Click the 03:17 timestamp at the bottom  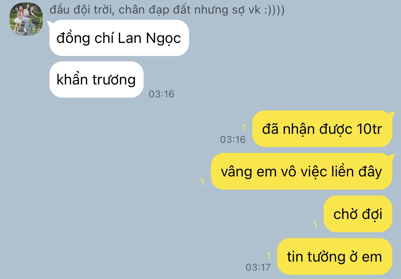258,267
